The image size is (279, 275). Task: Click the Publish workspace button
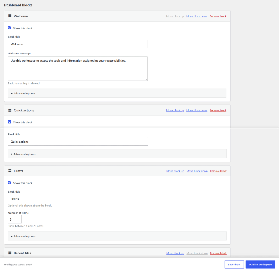click(260, 264)
